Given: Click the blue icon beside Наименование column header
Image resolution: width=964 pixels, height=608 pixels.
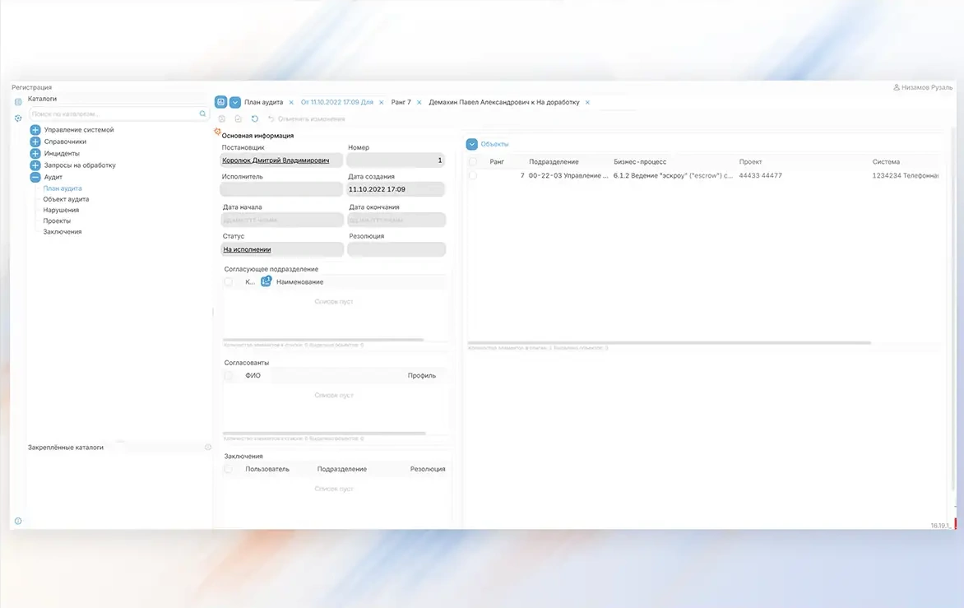Looking at the screenshot, I should (x=266, y=281).
